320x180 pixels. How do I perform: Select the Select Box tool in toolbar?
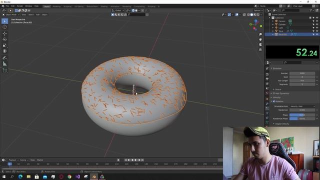4,21
